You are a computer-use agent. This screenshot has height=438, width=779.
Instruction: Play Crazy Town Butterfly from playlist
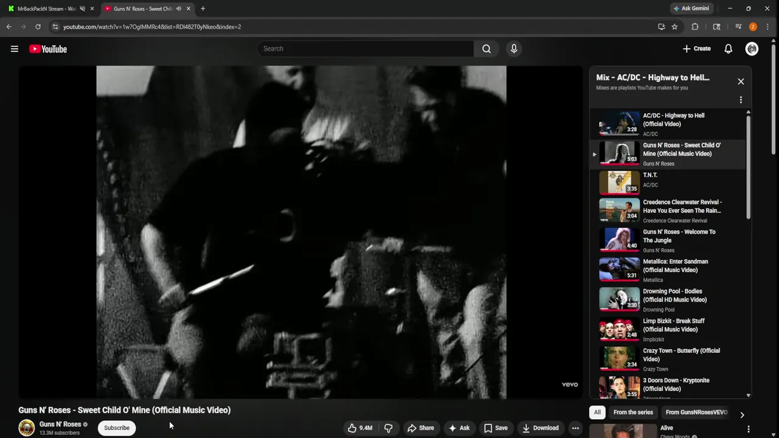click(x=668, y=360)
